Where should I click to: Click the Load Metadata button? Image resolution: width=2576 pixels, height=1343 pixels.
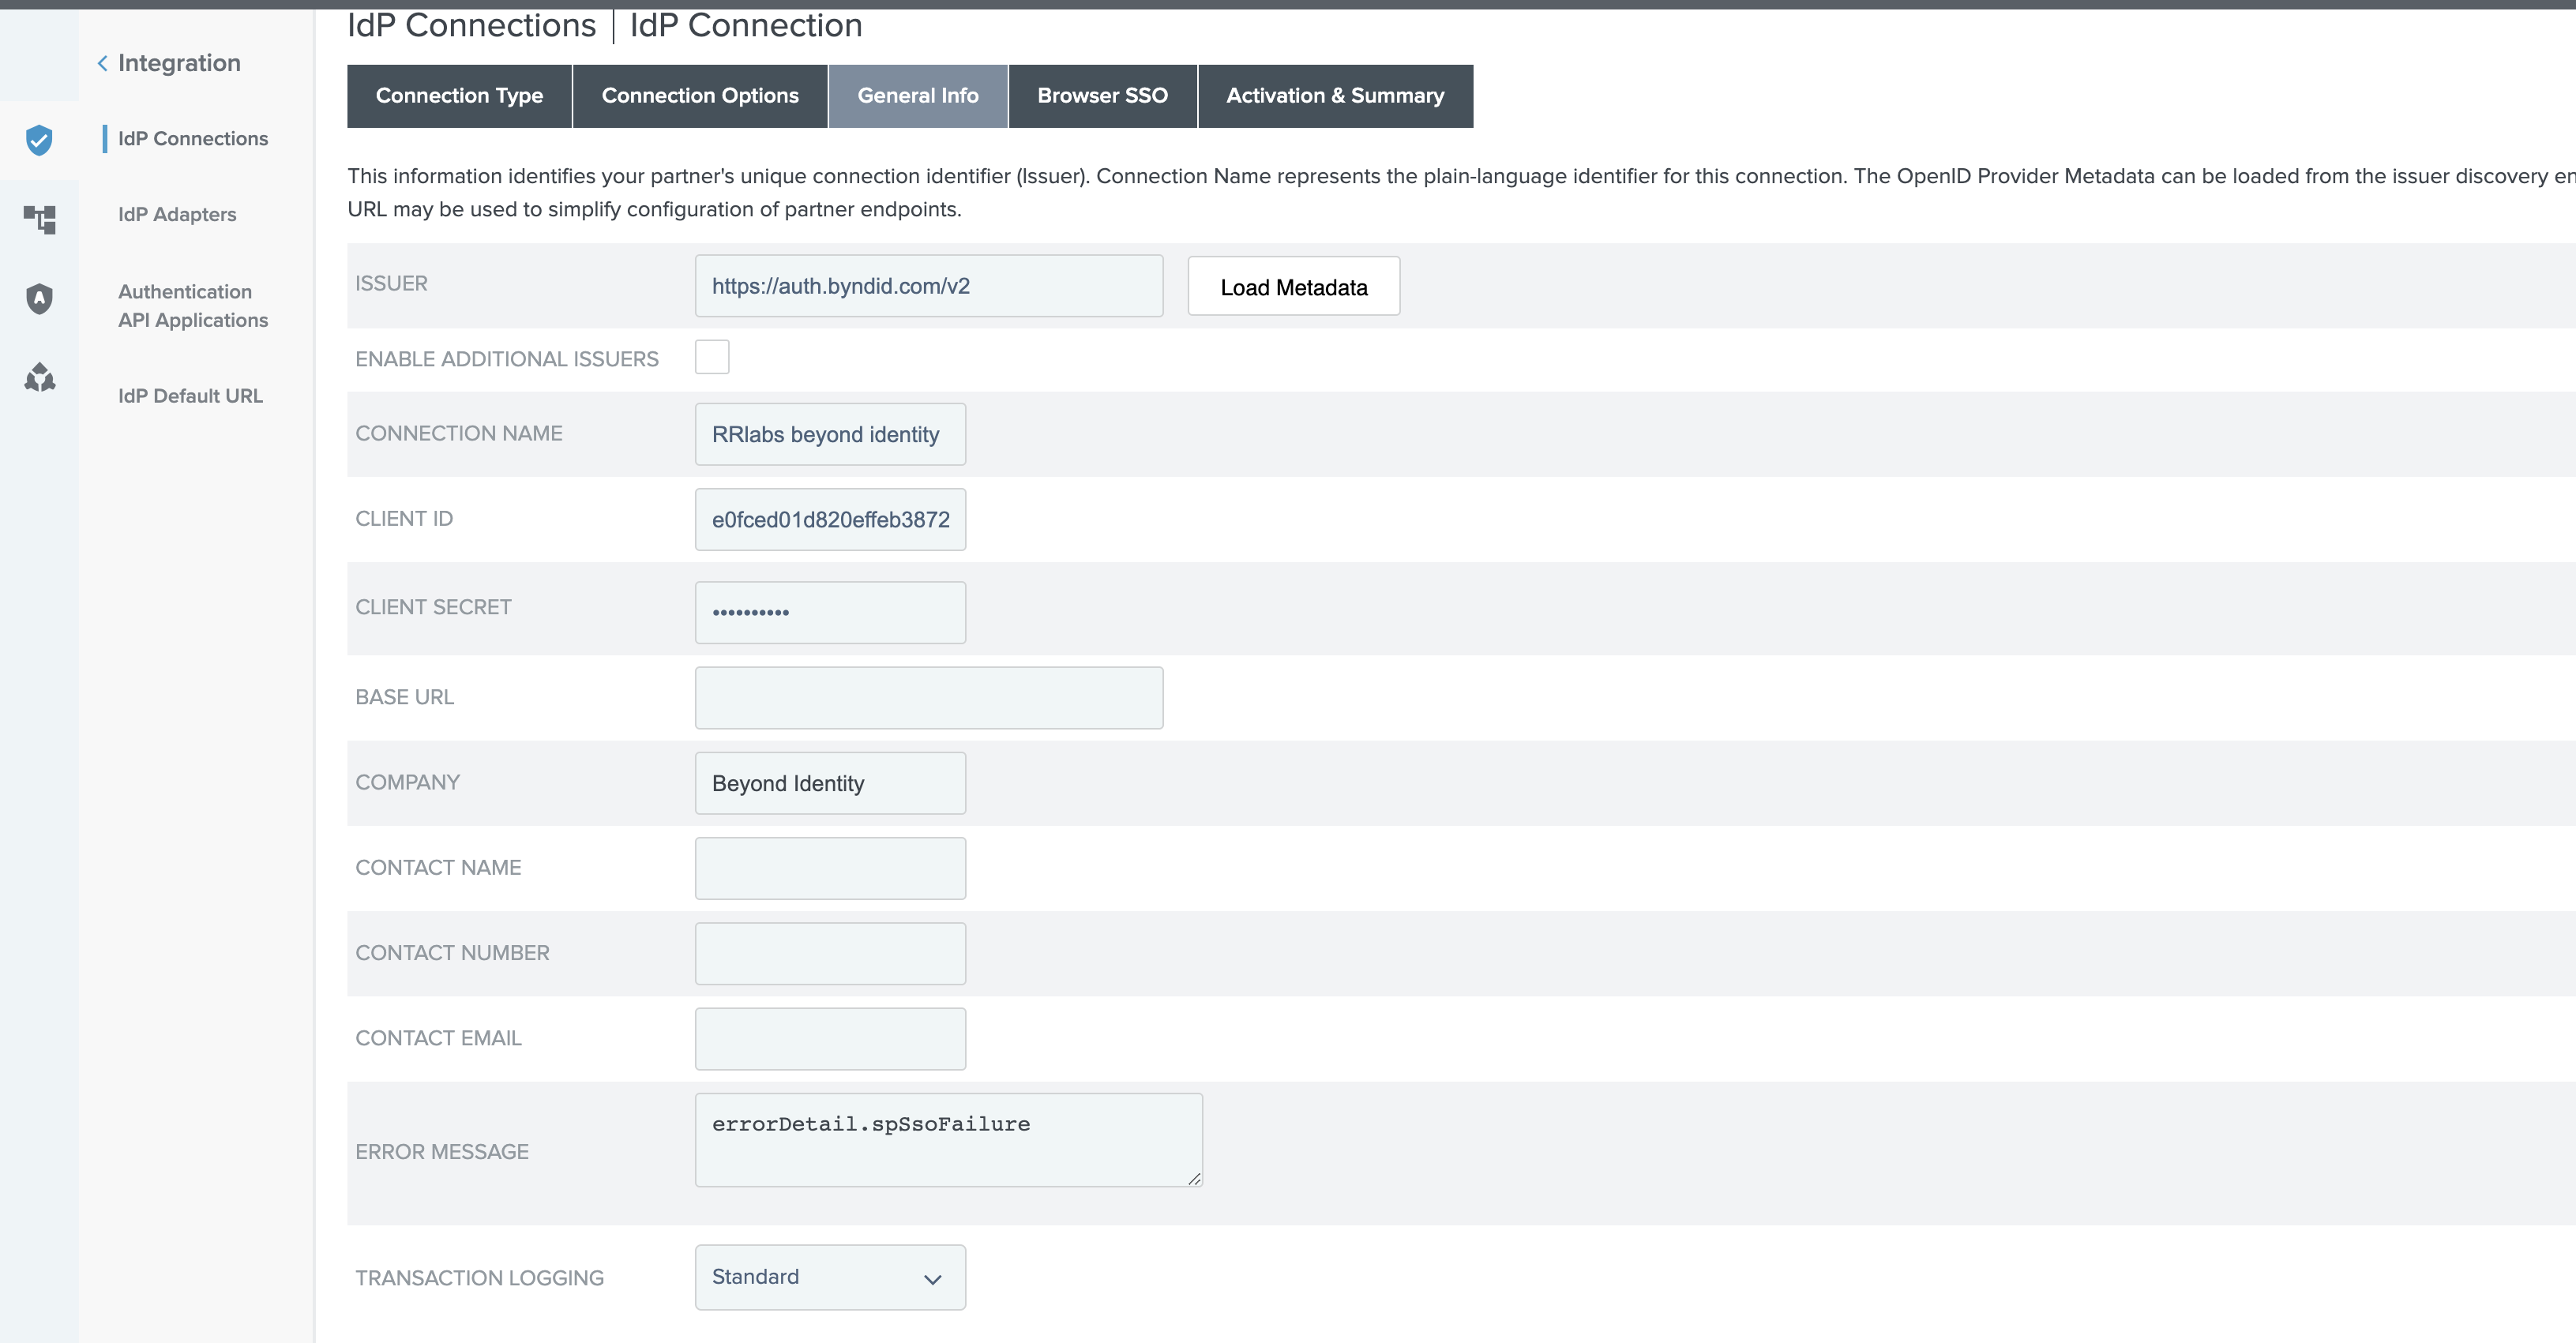(1293, 287)
